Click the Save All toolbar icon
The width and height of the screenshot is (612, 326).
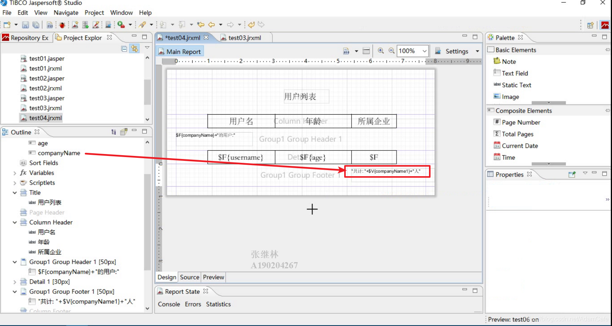tap(36, 25)
